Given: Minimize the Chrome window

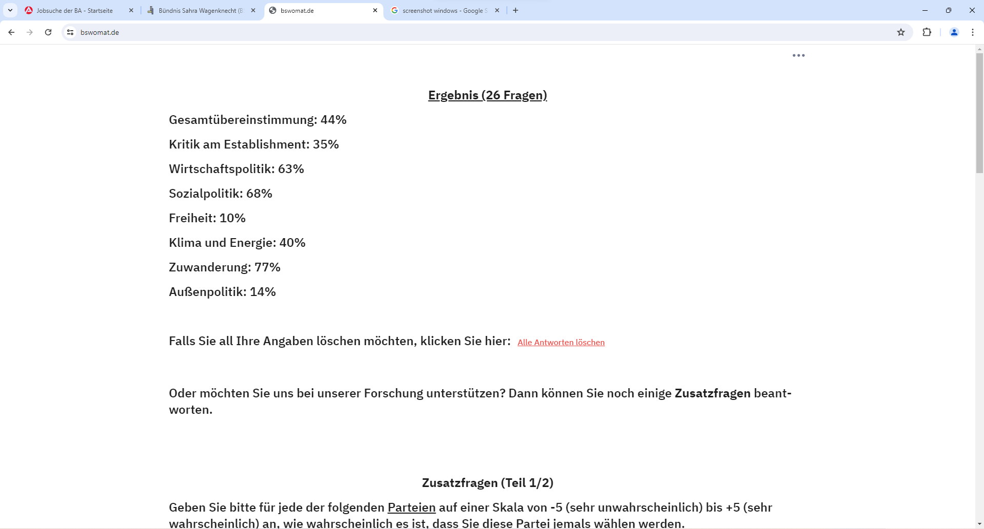Looking at the screenshot, I should [925, 10].
